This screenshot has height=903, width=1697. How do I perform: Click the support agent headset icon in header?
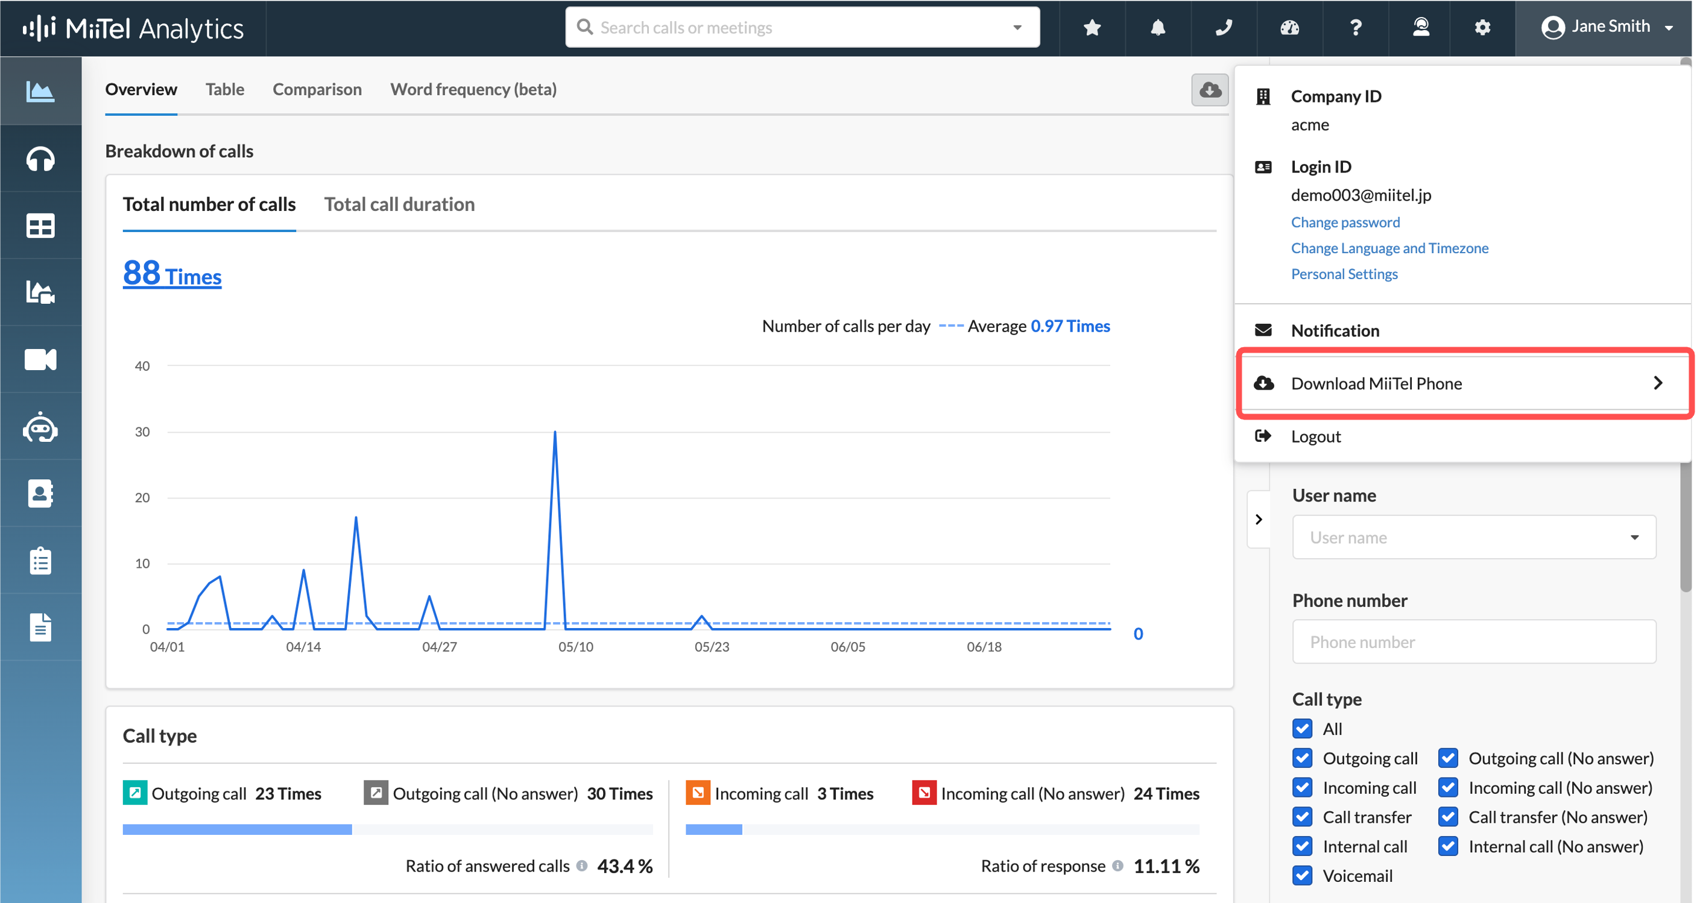click(1421, 28)
